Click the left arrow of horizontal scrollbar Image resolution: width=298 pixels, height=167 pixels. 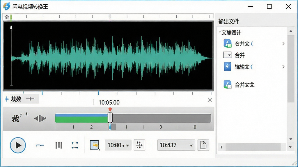tap(221, 147)
